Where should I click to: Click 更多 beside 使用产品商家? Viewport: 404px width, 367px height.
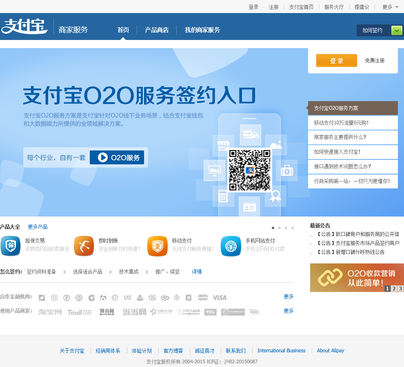289,311
